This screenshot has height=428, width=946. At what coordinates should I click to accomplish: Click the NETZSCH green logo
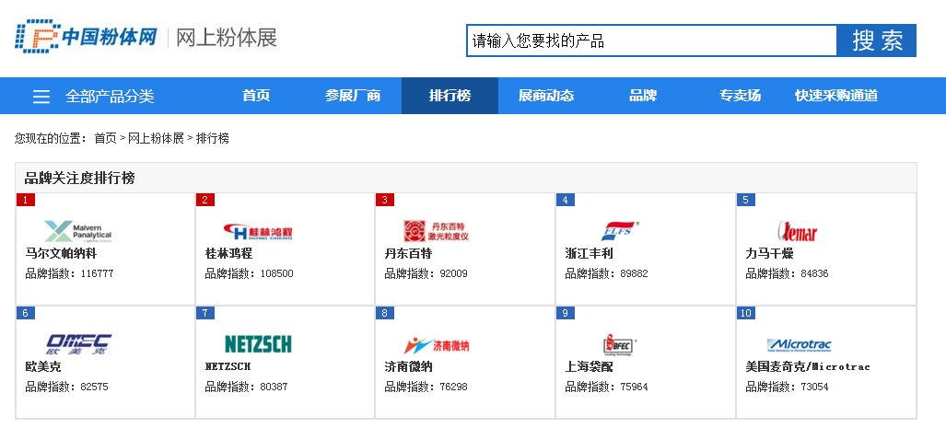[x=257, y=343]
